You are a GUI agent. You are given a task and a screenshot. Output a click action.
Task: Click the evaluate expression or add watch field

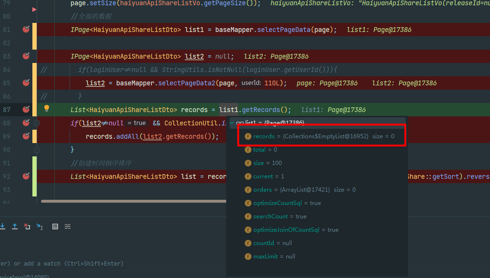tap(62, 263)
